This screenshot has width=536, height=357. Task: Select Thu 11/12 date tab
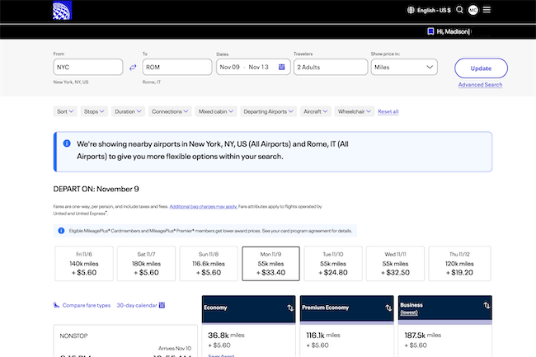pyautogui.click(x=459, y=263)
